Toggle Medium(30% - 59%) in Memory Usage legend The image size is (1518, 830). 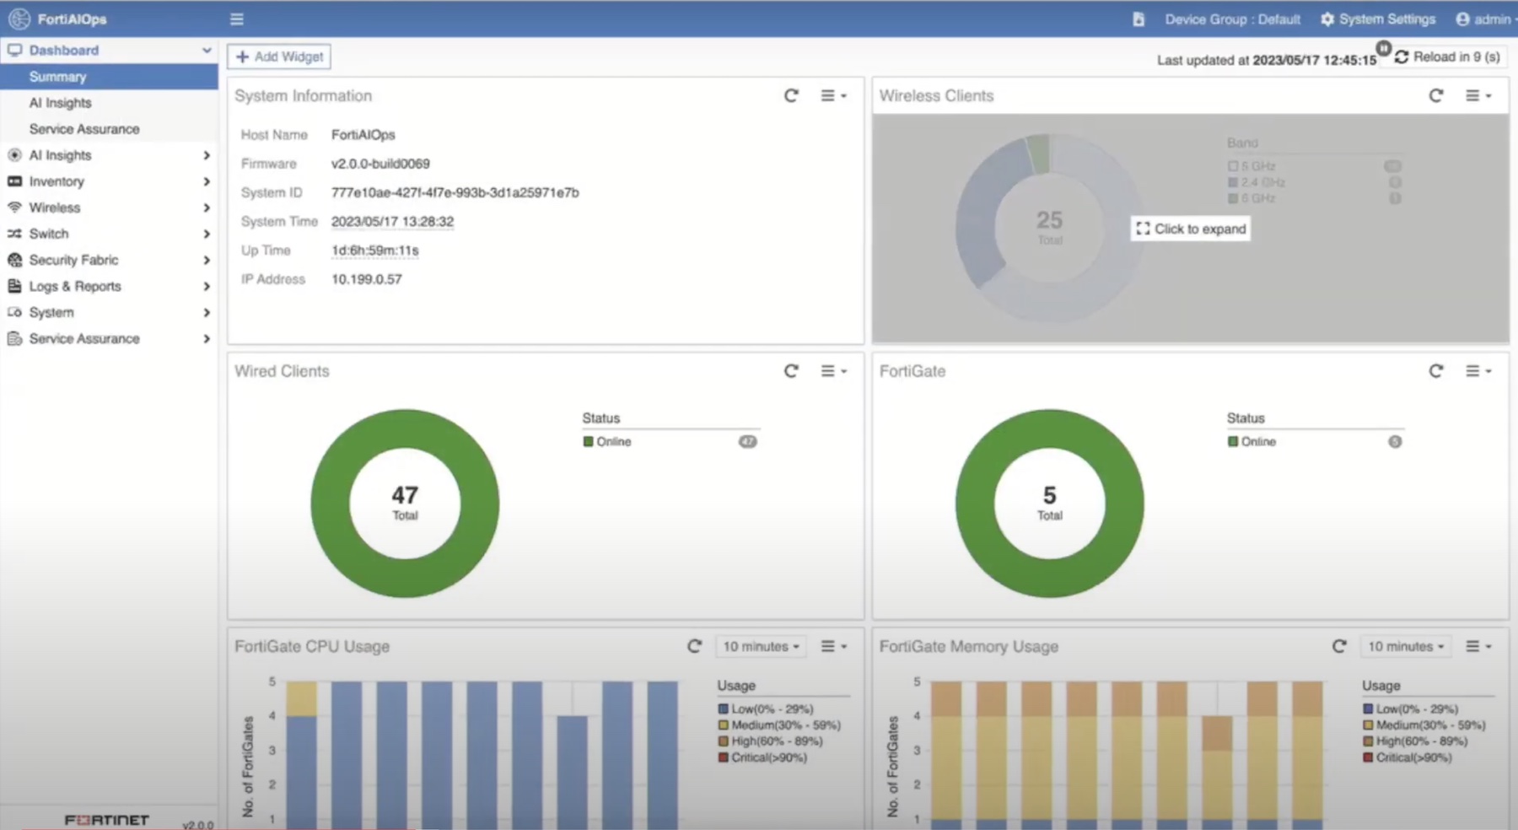(x=1424, y=725)
